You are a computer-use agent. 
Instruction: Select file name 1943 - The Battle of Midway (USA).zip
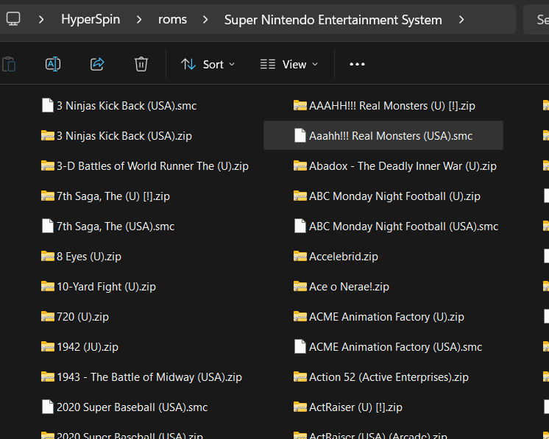149,376
